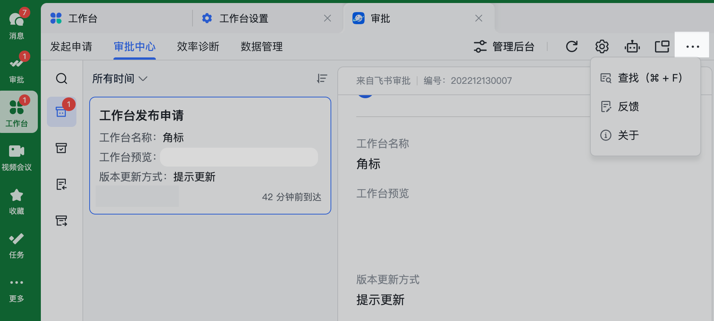Click the sort order icon
The image size is (714, 321).
[x=322, y=79]
